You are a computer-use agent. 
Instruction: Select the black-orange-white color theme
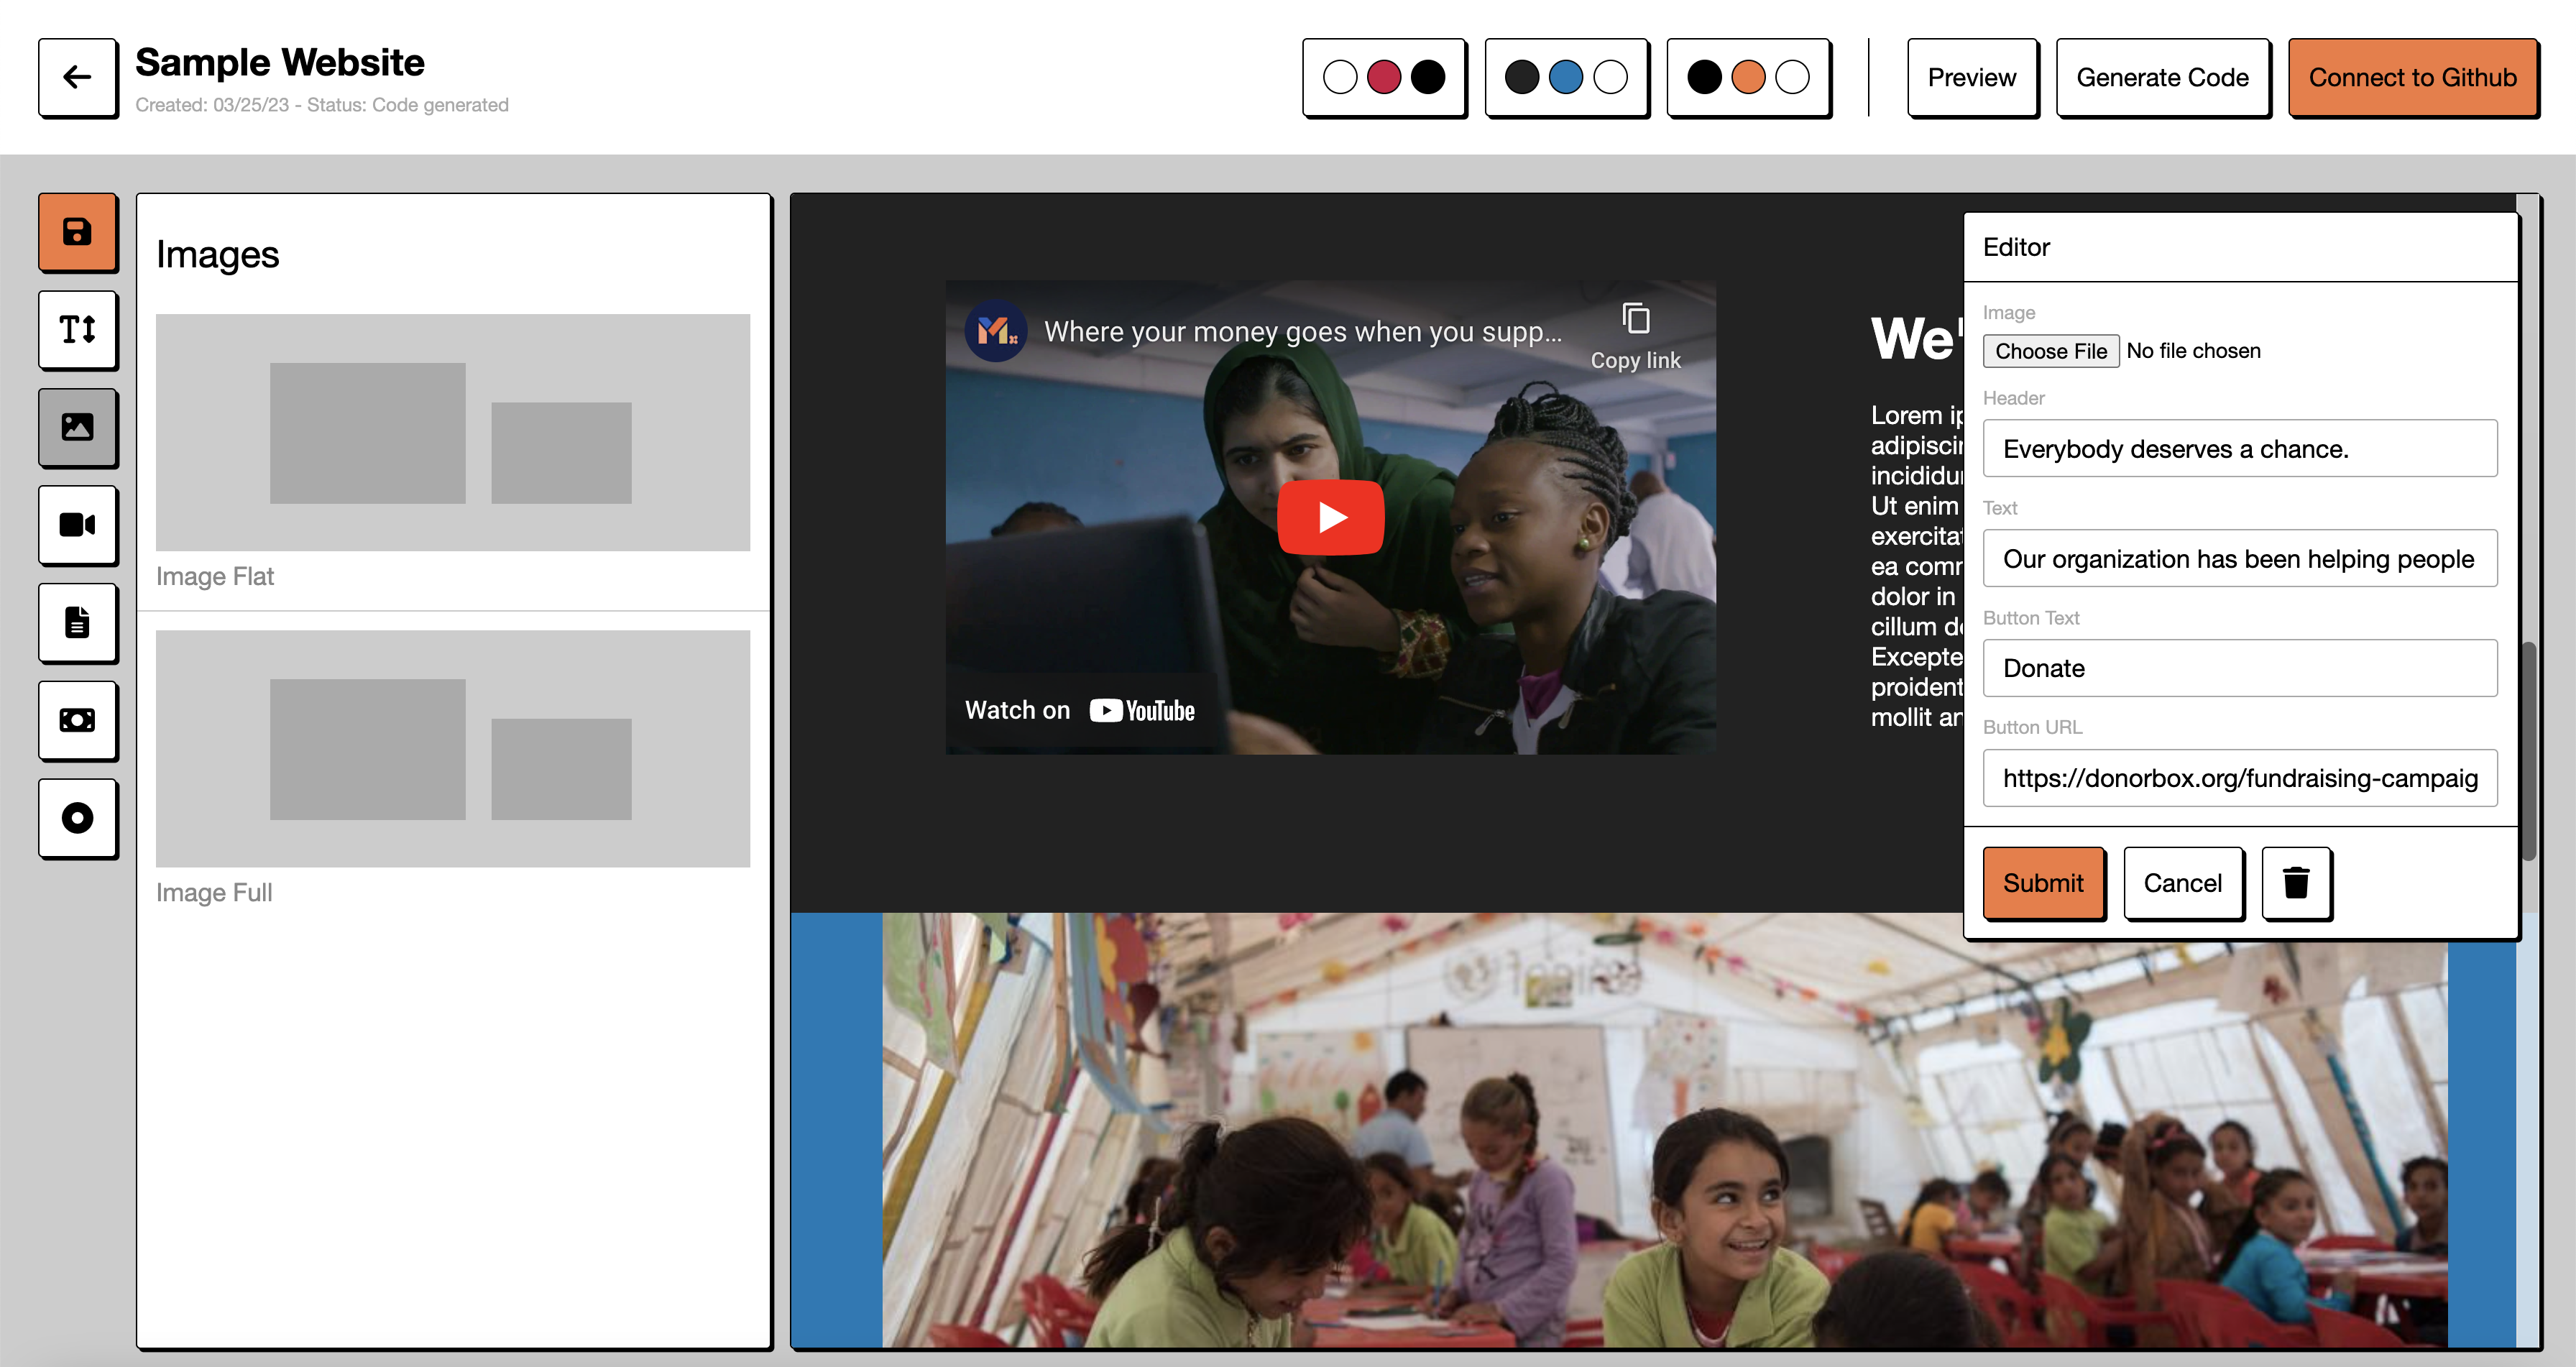point(1748,77)
